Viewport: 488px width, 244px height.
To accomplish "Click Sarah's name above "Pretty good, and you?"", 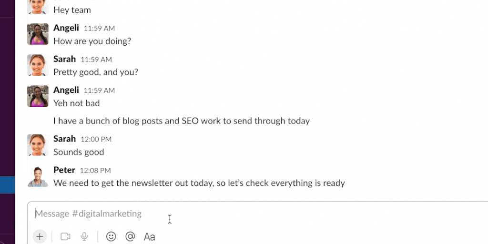I will pos(64,59).
